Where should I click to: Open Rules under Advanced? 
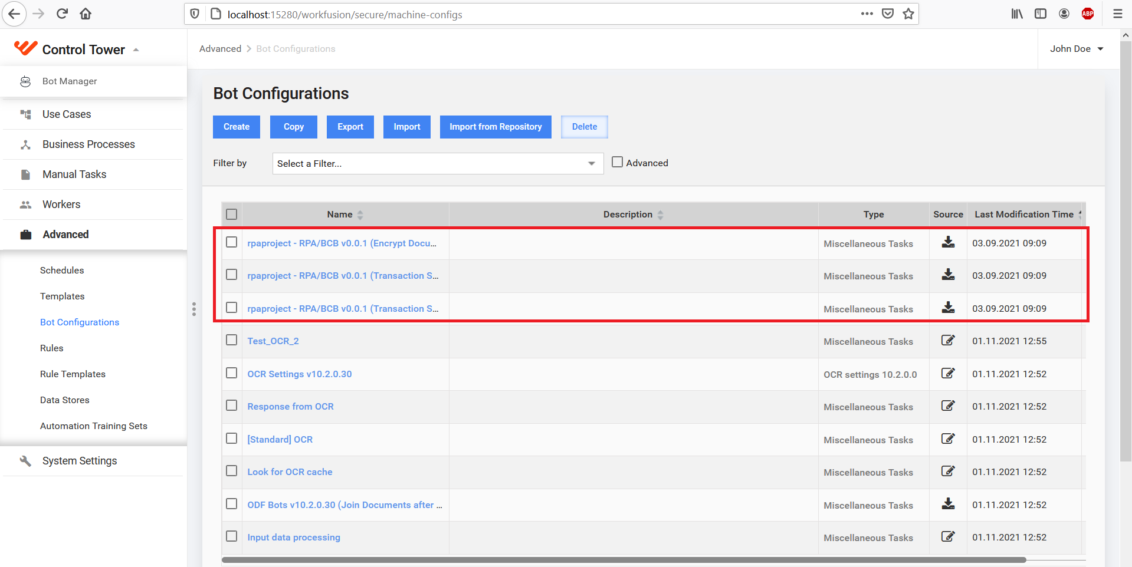pyautogui.click(x=52, y=348)
